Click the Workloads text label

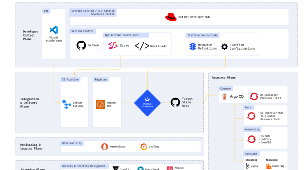click(158, 46)
